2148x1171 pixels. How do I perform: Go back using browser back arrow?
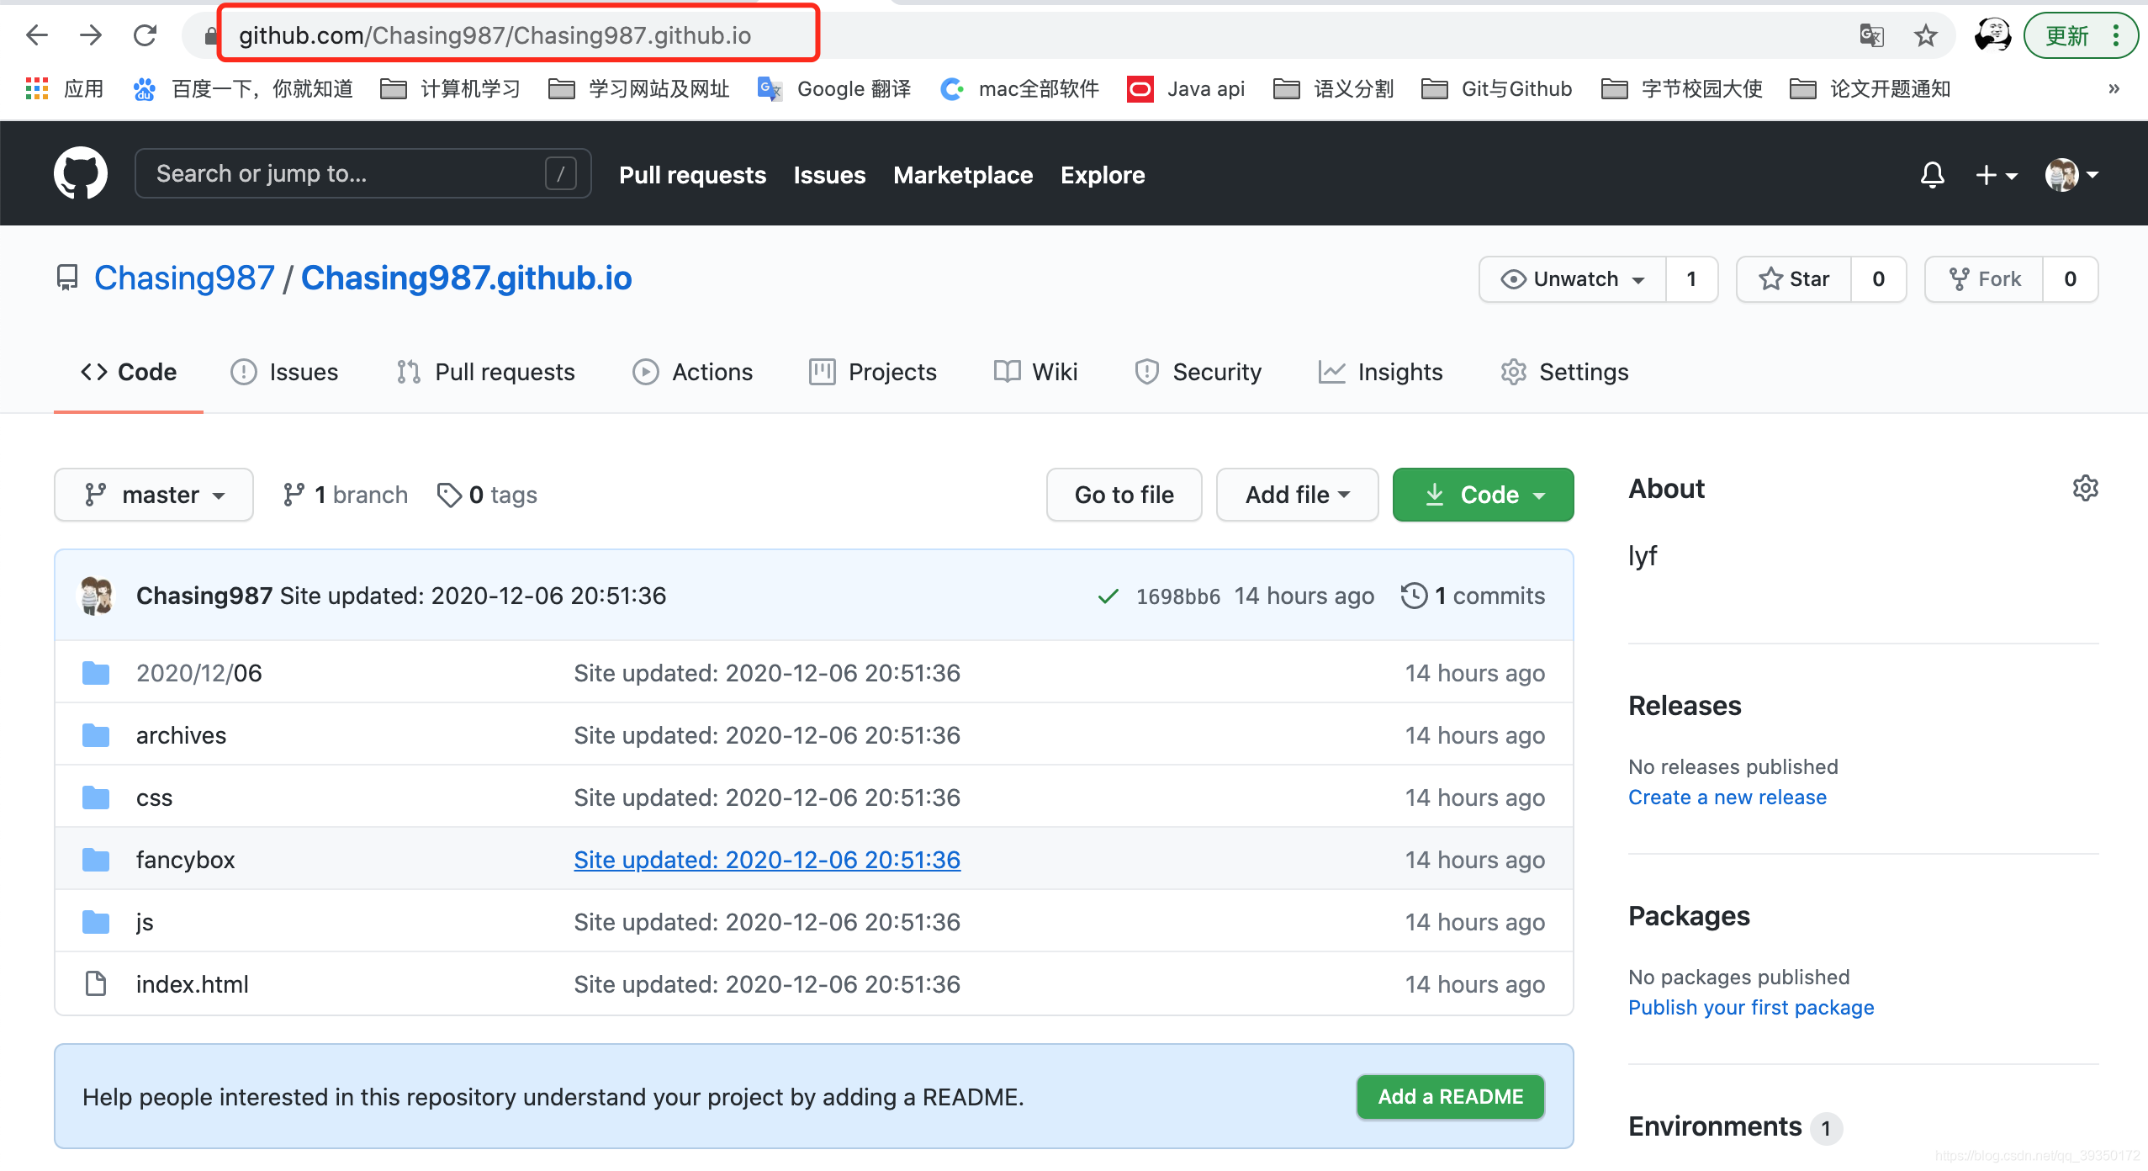pyautogui.click(x=37, y=35)
